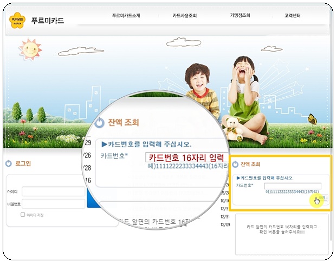Click the 12/09 date entry

point(225,224)
